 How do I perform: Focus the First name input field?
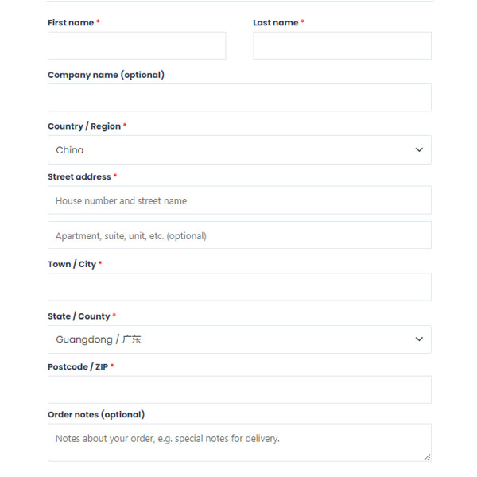137,45
